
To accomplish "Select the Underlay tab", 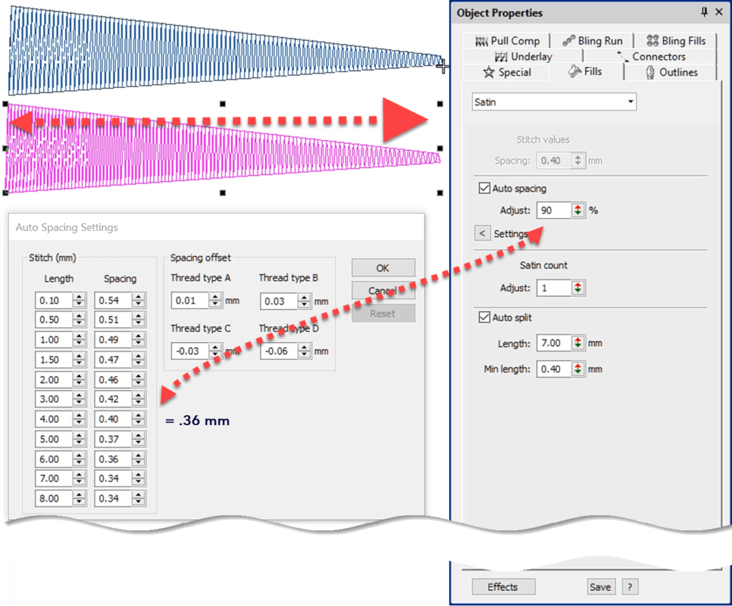I will click(524, 56).
